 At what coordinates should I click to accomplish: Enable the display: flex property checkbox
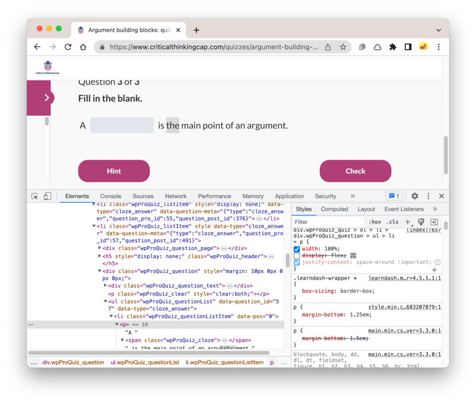point(297,256)
